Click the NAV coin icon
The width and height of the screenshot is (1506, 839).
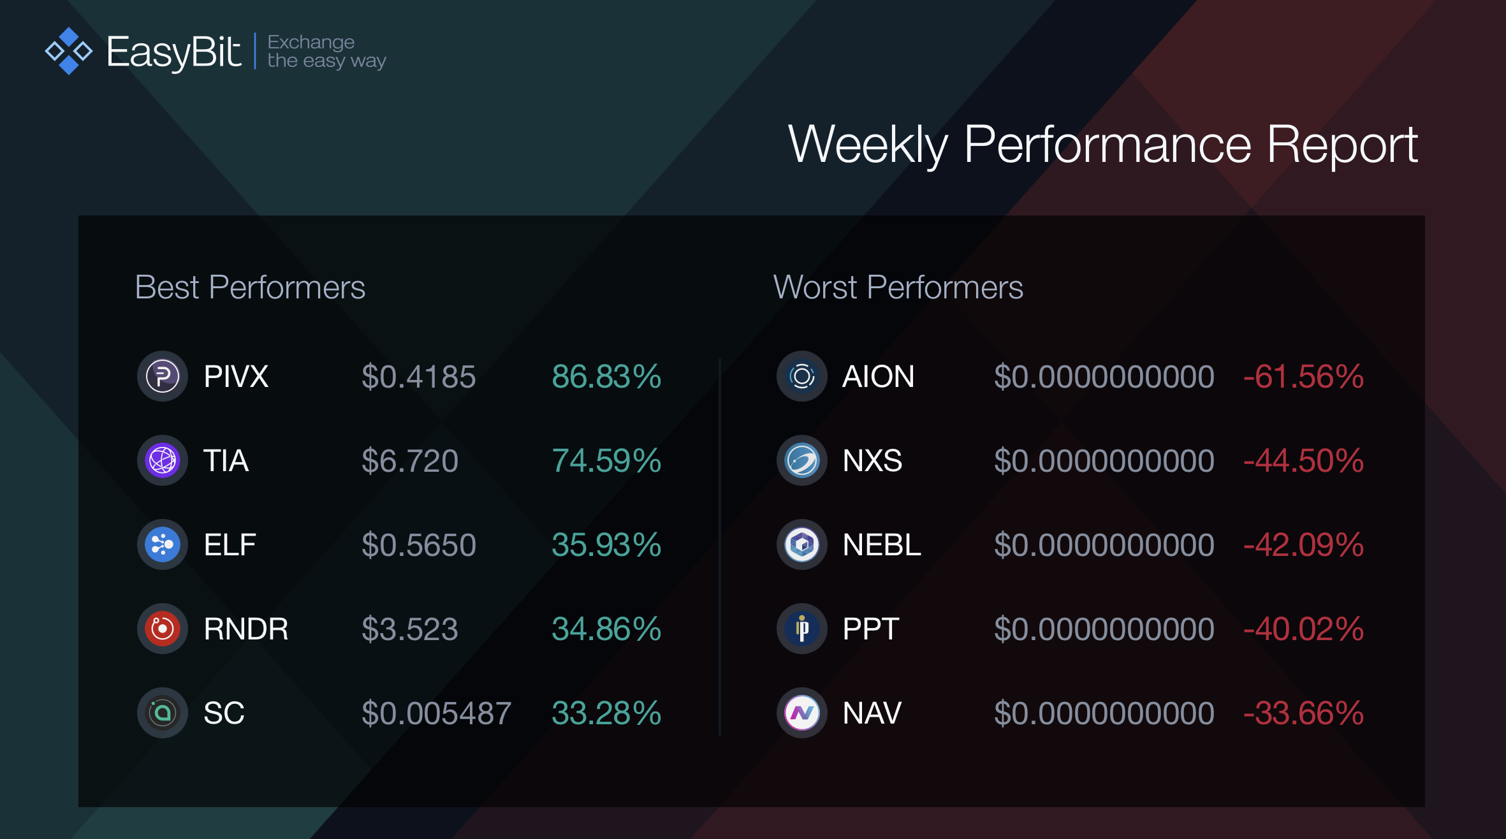tap(802, 713)
